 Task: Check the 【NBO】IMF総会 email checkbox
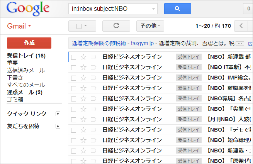[x=73, y=78]
